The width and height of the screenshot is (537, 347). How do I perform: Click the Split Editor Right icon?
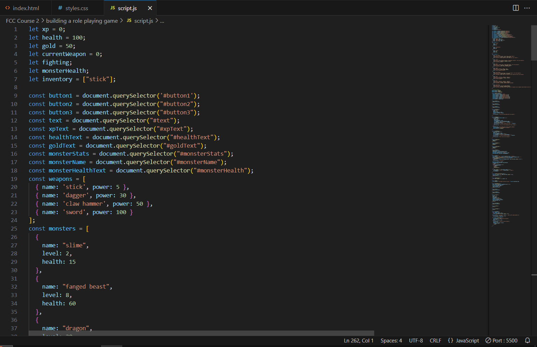click(515, 8)
